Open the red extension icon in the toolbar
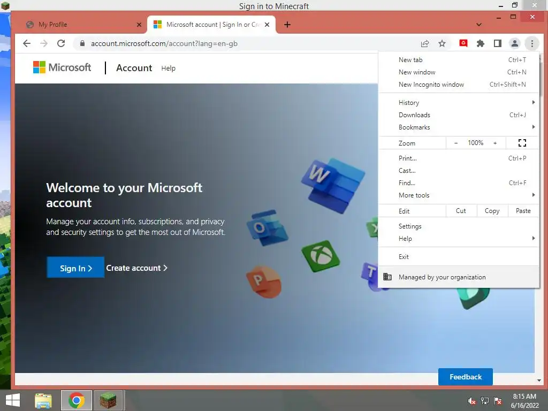 pos(463,43)
